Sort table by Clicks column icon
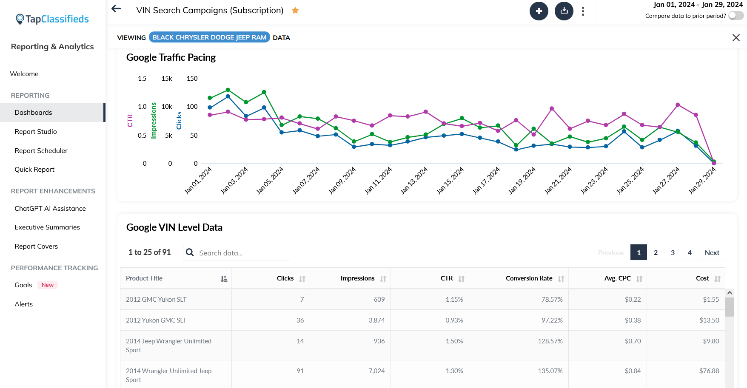The width and height of the screenshot is (747, 388). pyautogui.click(x=302, y=279)
